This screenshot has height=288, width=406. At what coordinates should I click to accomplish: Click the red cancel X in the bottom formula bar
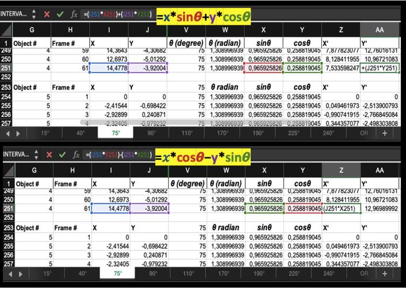tap(45, 155)
